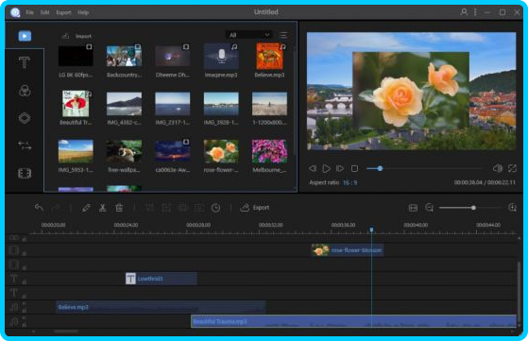Mute the Believe.mp3 audio track

coord(24,303)
